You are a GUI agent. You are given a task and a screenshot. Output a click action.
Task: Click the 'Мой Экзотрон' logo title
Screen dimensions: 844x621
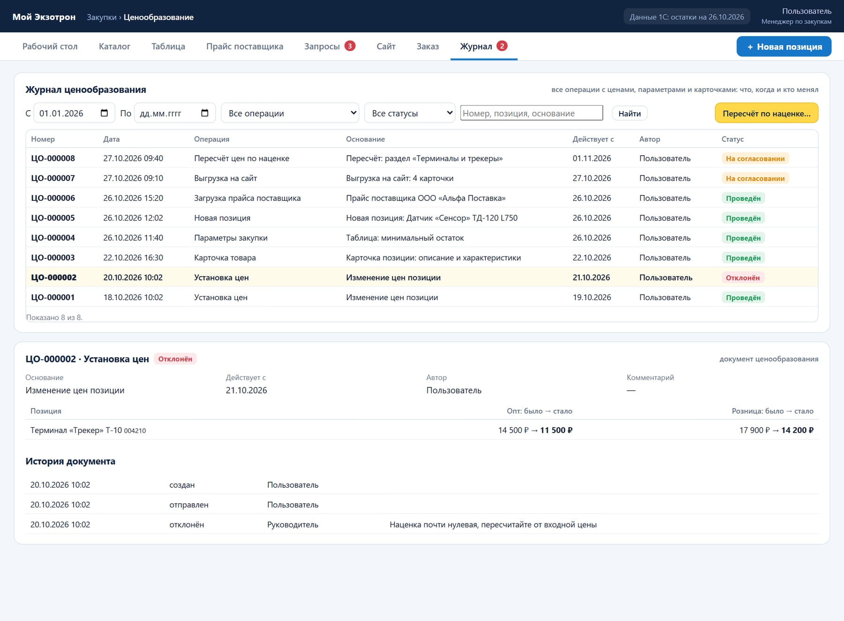(44, 17)
